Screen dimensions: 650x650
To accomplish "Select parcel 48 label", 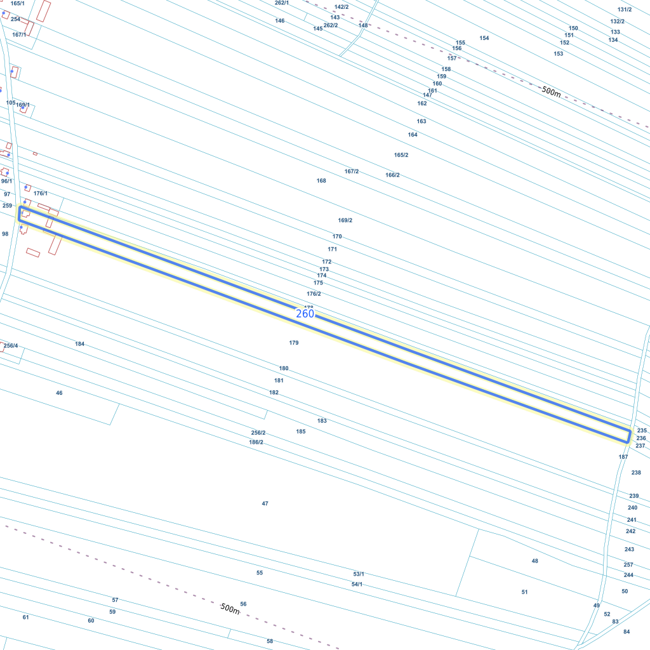I will (x=534, y=561).
